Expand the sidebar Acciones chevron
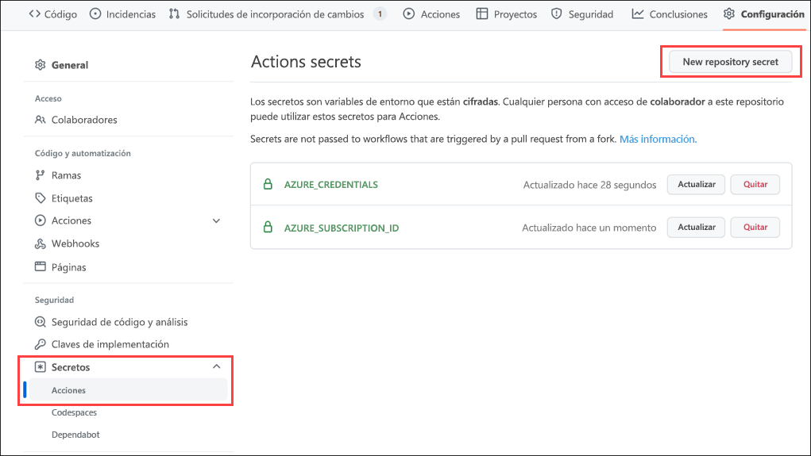811x456 pixels. (216, 220)
